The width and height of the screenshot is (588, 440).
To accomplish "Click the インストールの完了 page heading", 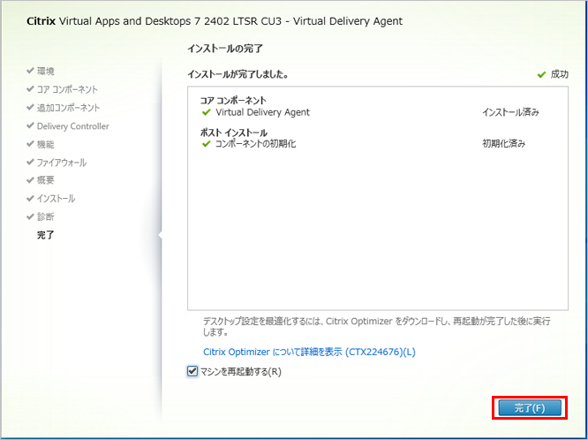I will coord(224,48).
